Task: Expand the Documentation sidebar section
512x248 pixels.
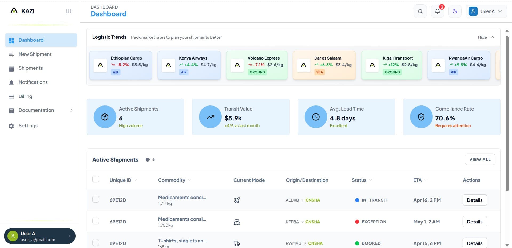Action: click(36, 110)
